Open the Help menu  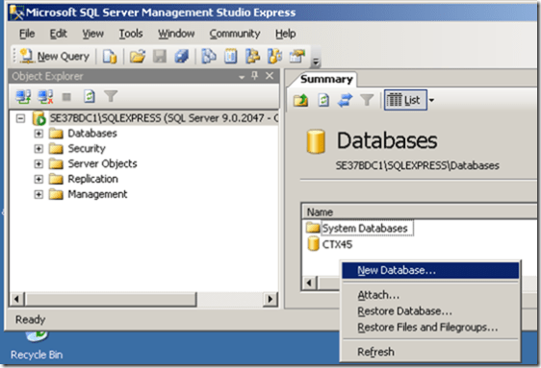[285, 34]
